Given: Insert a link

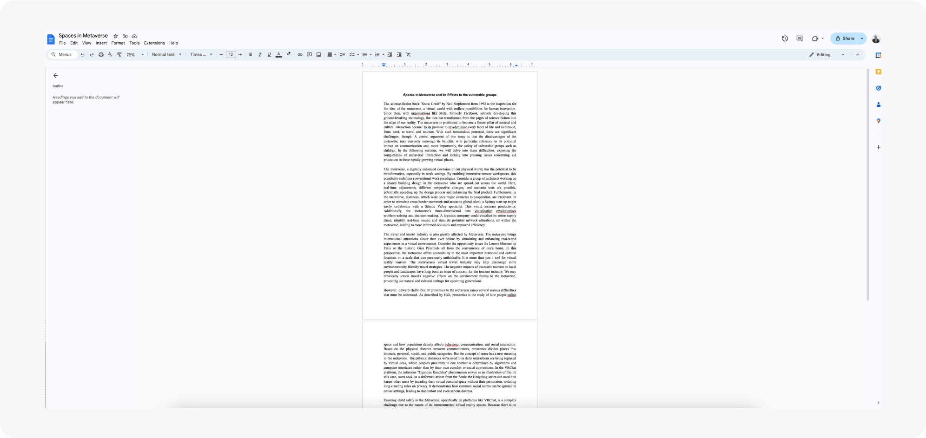Looking at the screenshot, I should [x=300, y=55].
